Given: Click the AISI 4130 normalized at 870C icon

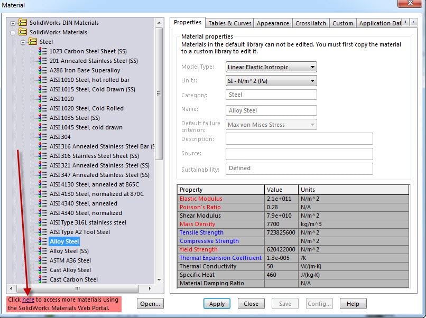Looking at the screenshot, I should click(x=42, y=194).
